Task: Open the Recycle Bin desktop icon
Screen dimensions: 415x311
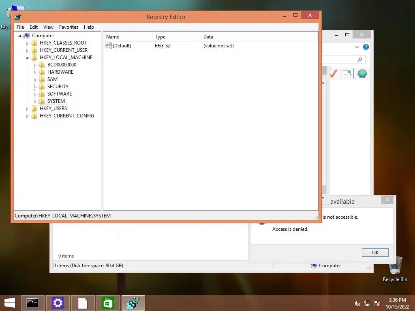Action: click(x=395, y=269)
